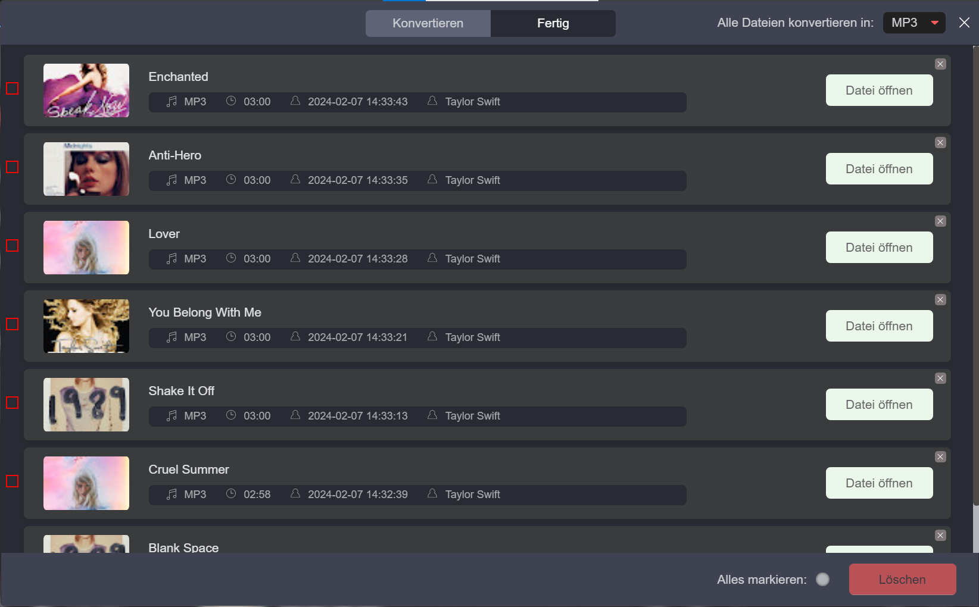
Task: Remove Anti-Hero with its small X icon
Action: coord(940,142)
